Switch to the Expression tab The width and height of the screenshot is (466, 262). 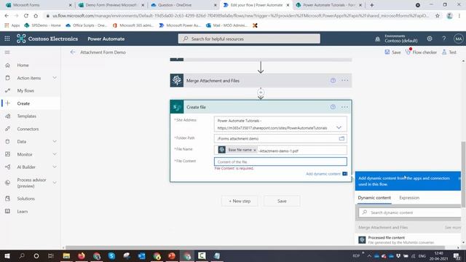(409, 198)
